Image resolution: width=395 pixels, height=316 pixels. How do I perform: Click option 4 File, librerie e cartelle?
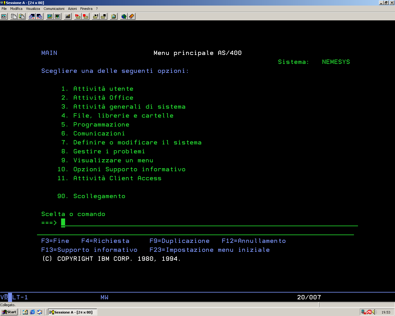tap(118, 116)
